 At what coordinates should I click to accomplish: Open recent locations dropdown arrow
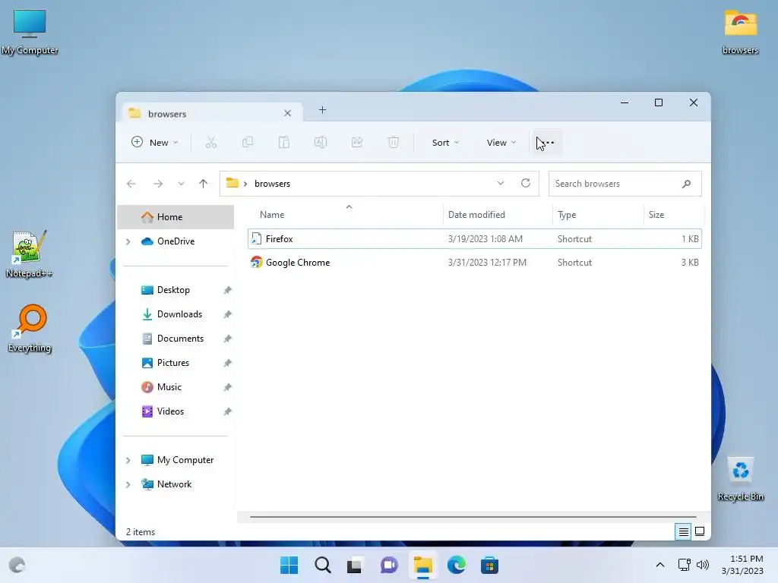coord(181,184)
